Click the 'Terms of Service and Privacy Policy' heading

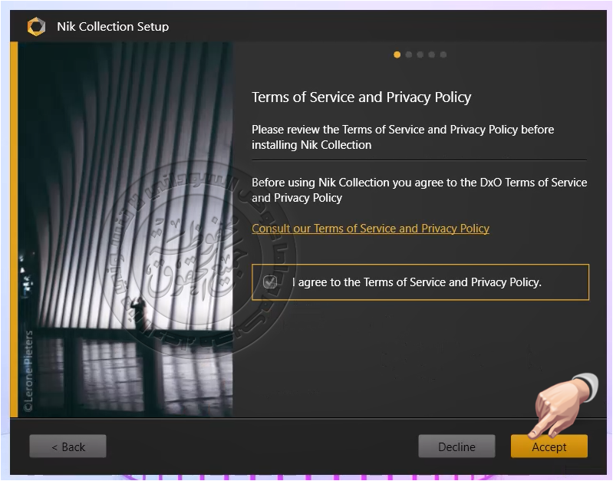click(361, 97)
